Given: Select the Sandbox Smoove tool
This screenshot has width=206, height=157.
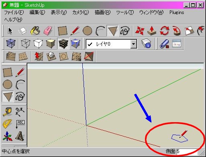Looking at the screenshot, I should coord(39,56).
